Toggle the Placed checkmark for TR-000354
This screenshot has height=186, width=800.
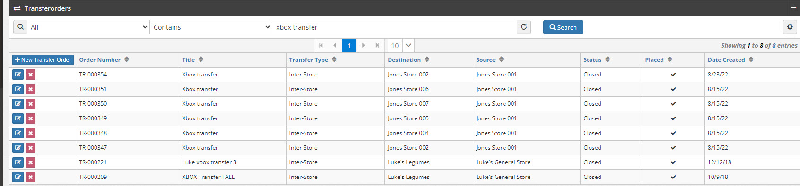tap(673, 75)
